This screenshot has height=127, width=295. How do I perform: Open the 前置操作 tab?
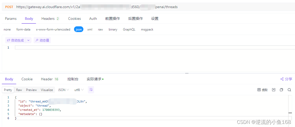tap(113, 19)
